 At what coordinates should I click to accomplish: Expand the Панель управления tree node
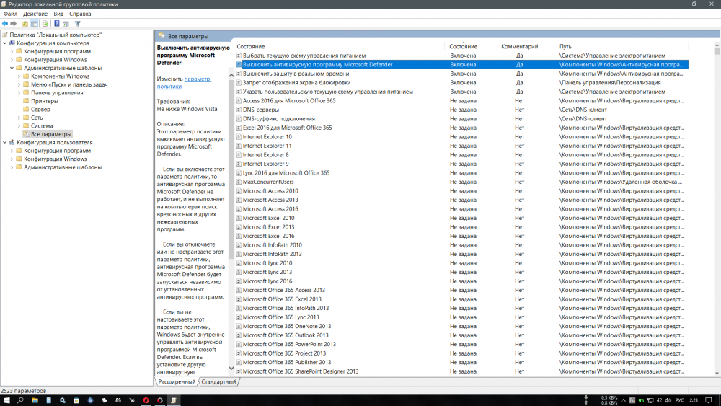[19, 93]
